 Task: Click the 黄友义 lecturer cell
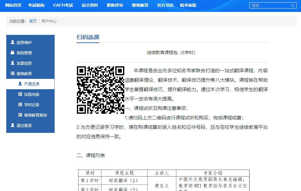coord(162,186)
